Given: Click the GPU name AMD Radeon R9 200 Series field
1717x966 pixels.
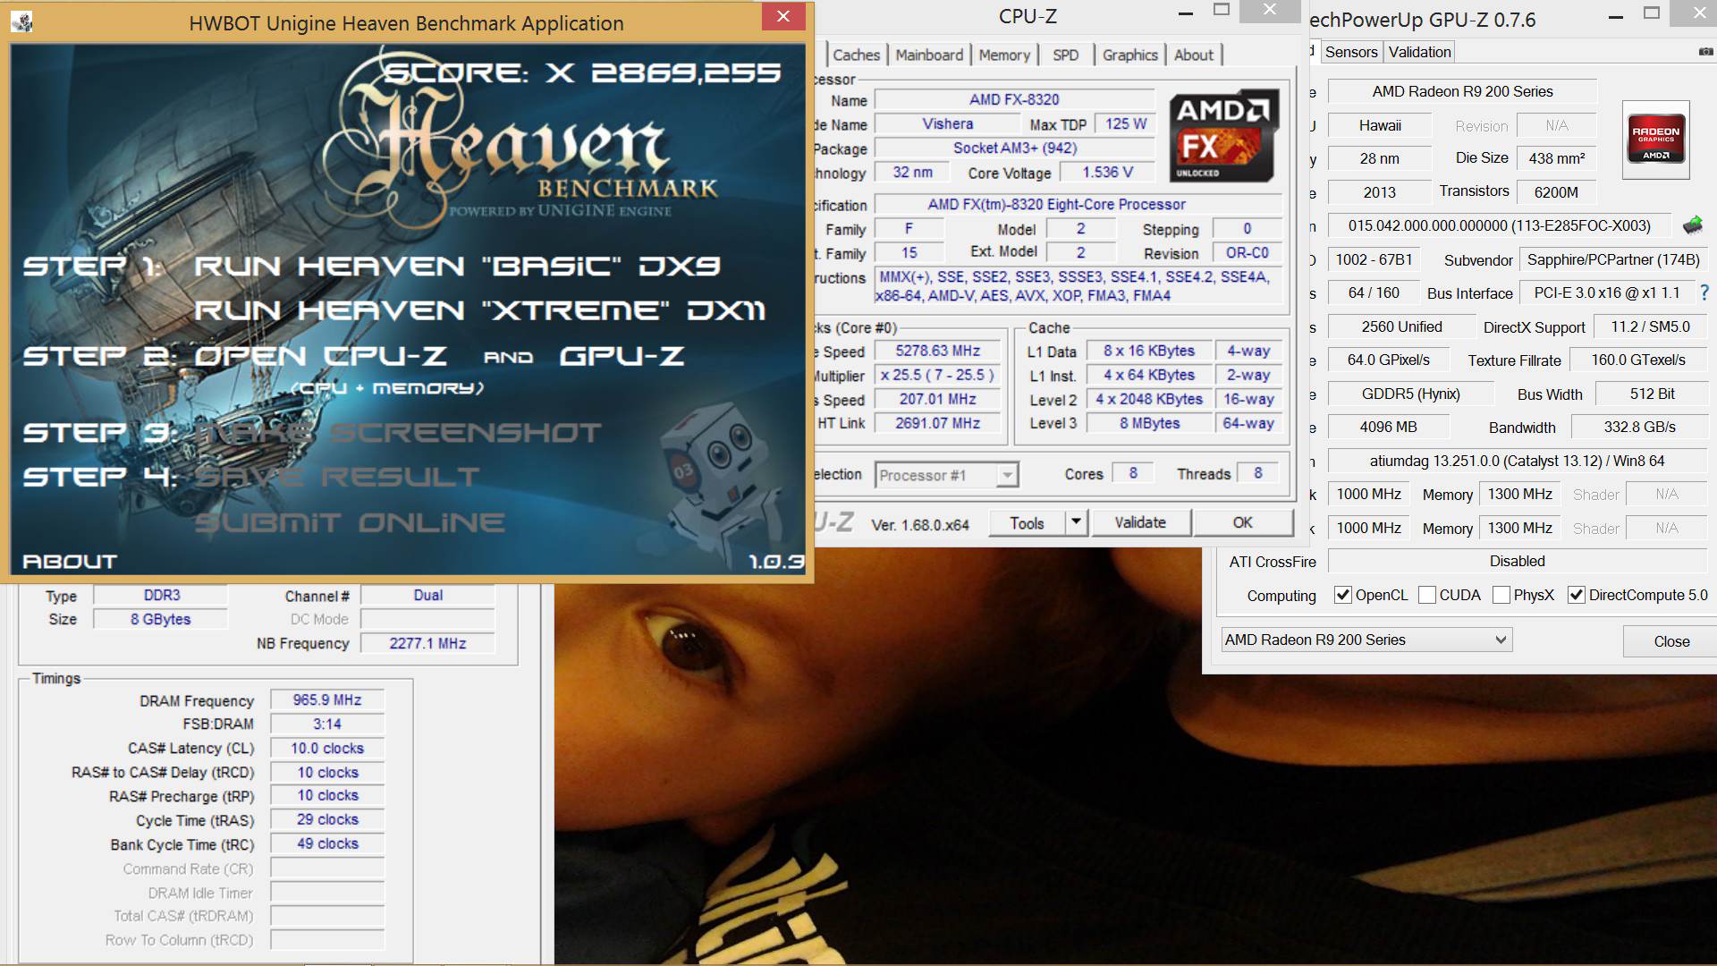Looking at the screenshot, I should point(1462,91).
